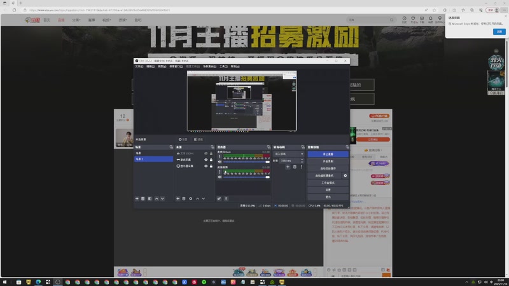Move source down in Sources panel

pyautogui.click(x=203, y=198)
